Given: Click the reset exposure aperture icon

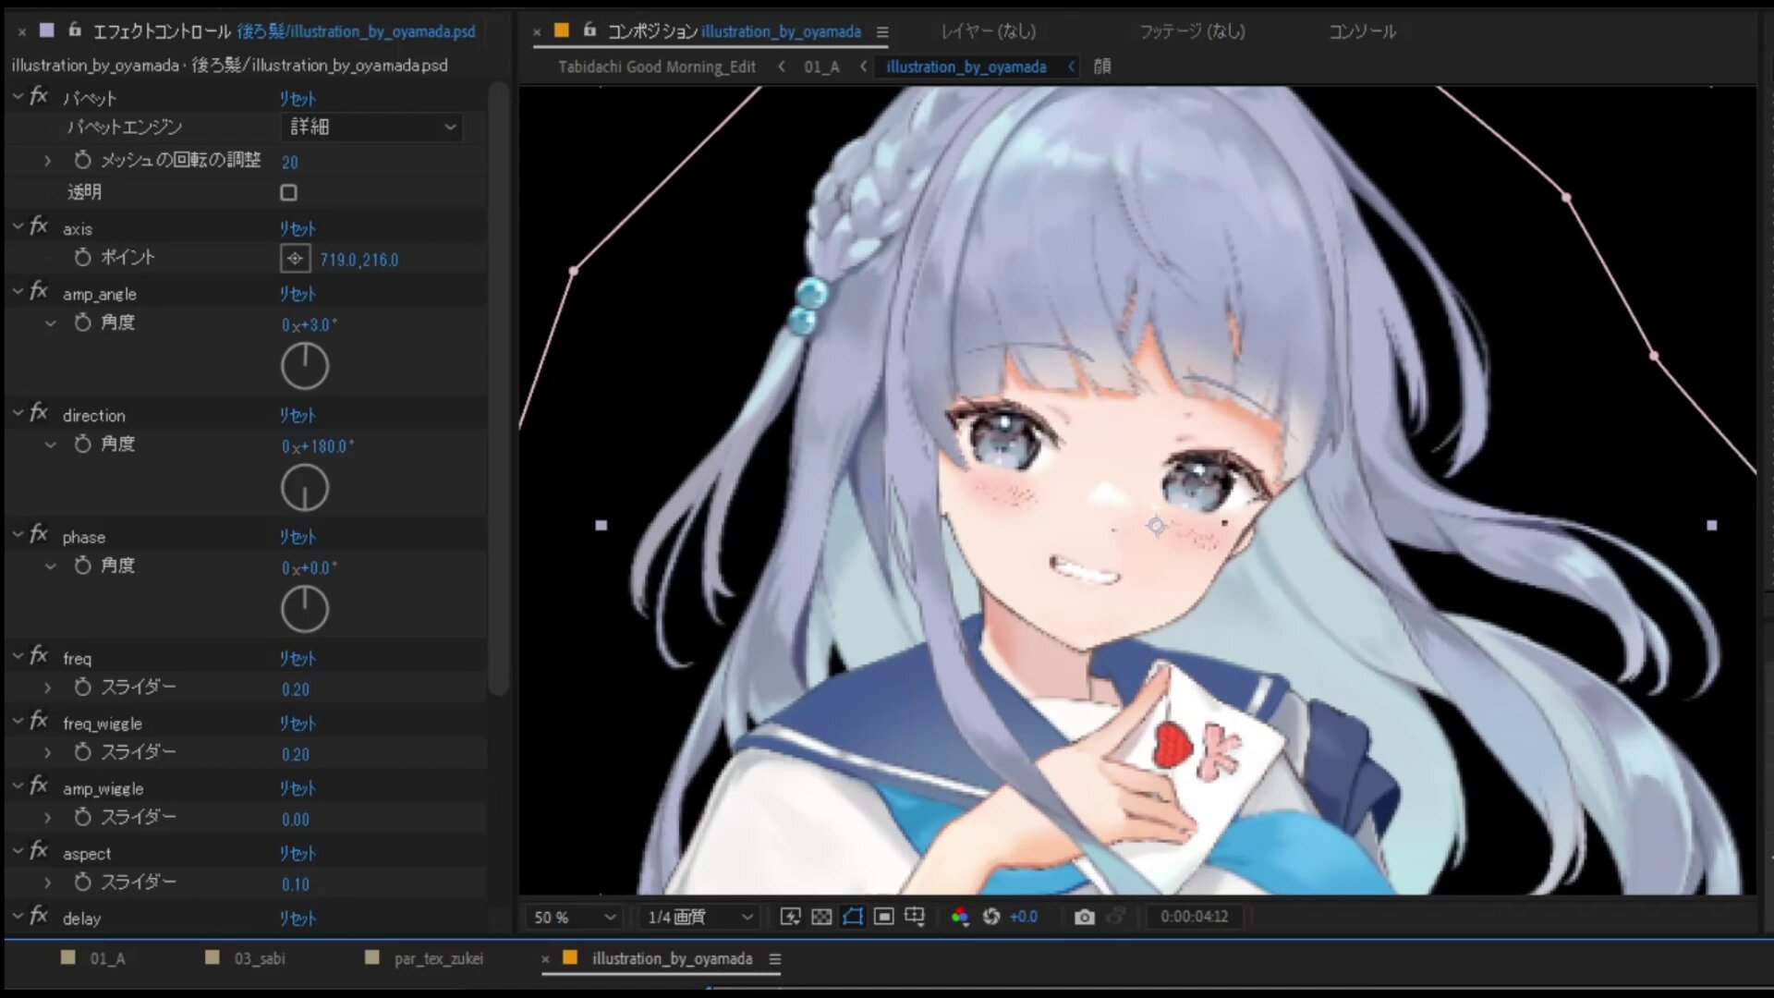Looking at the screenshot, I should point(991,917).
